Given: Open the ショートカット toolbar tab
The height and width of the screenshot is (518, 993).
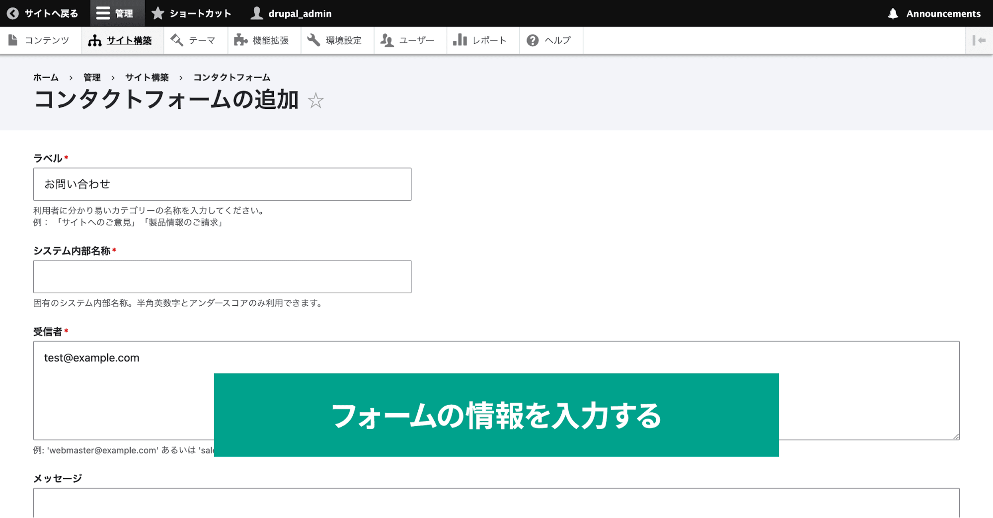Looking at the screenshot, I should 192,13.
